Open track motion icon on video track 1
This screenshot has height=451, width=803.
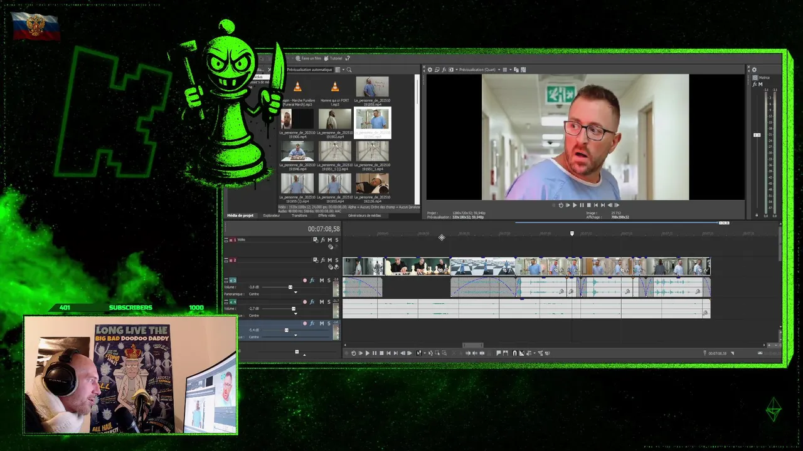tap(316, 240)
